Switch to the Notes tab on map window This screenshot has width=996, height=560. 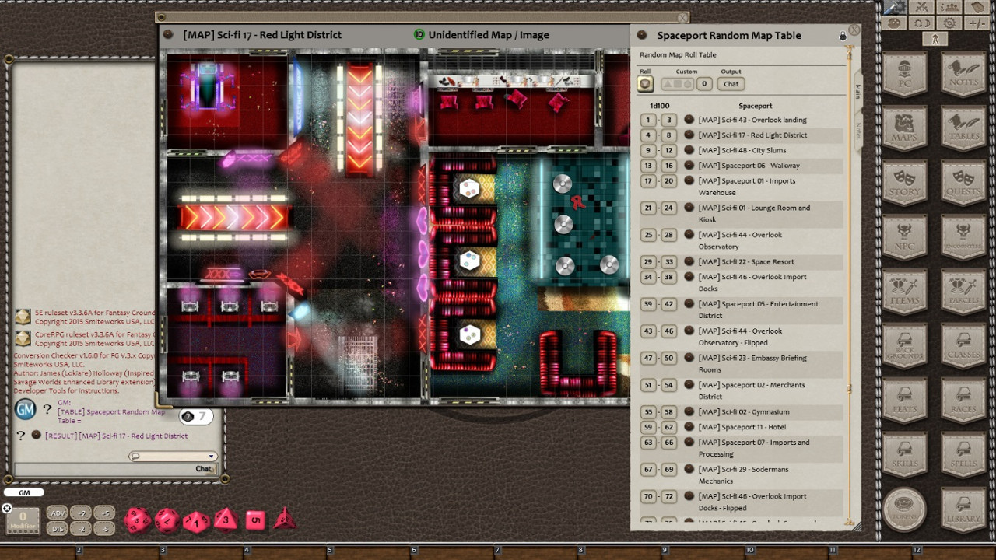pos(858,128)
